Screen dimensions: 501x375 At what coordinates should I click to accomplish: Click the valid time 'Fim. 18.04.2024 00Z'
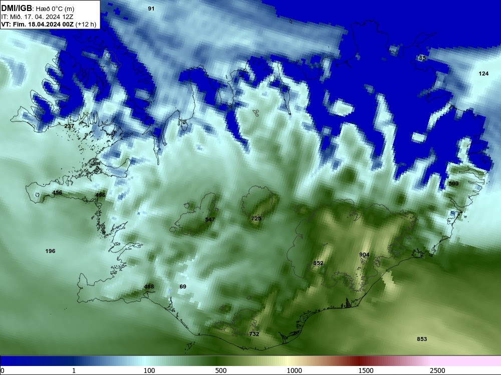pyautogui.click(x=43, y=24)
